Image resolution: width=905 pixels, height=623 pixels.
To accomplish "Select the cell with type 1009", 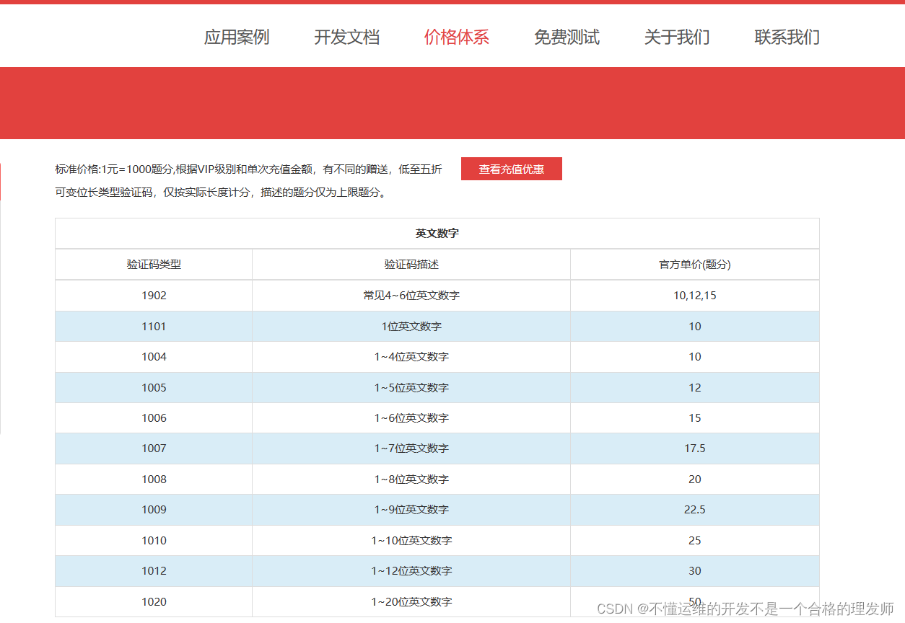I will pyautogui.click(x=154, y=510).
